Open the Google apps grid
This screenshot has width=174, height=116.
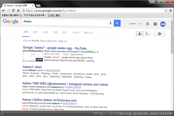(148, 24)
